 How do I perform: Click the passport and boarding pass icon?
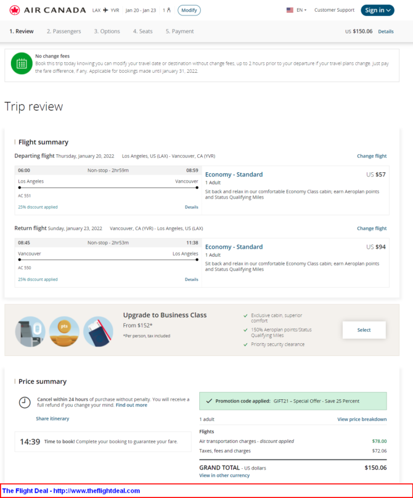[99, 331]
